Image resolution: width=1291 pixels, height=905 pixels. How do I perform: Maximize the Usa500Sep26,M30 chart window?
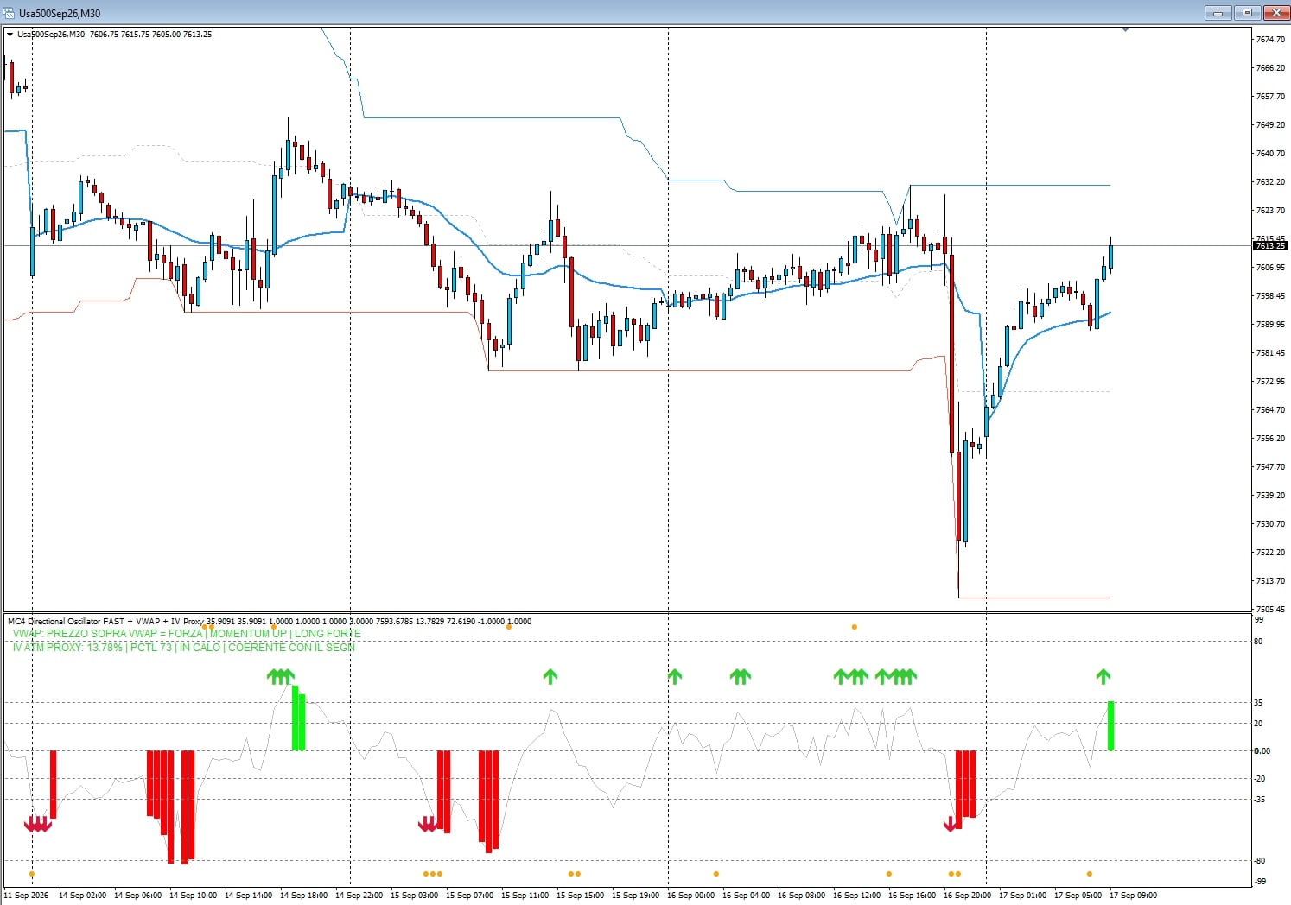(x=1247, y=13)
